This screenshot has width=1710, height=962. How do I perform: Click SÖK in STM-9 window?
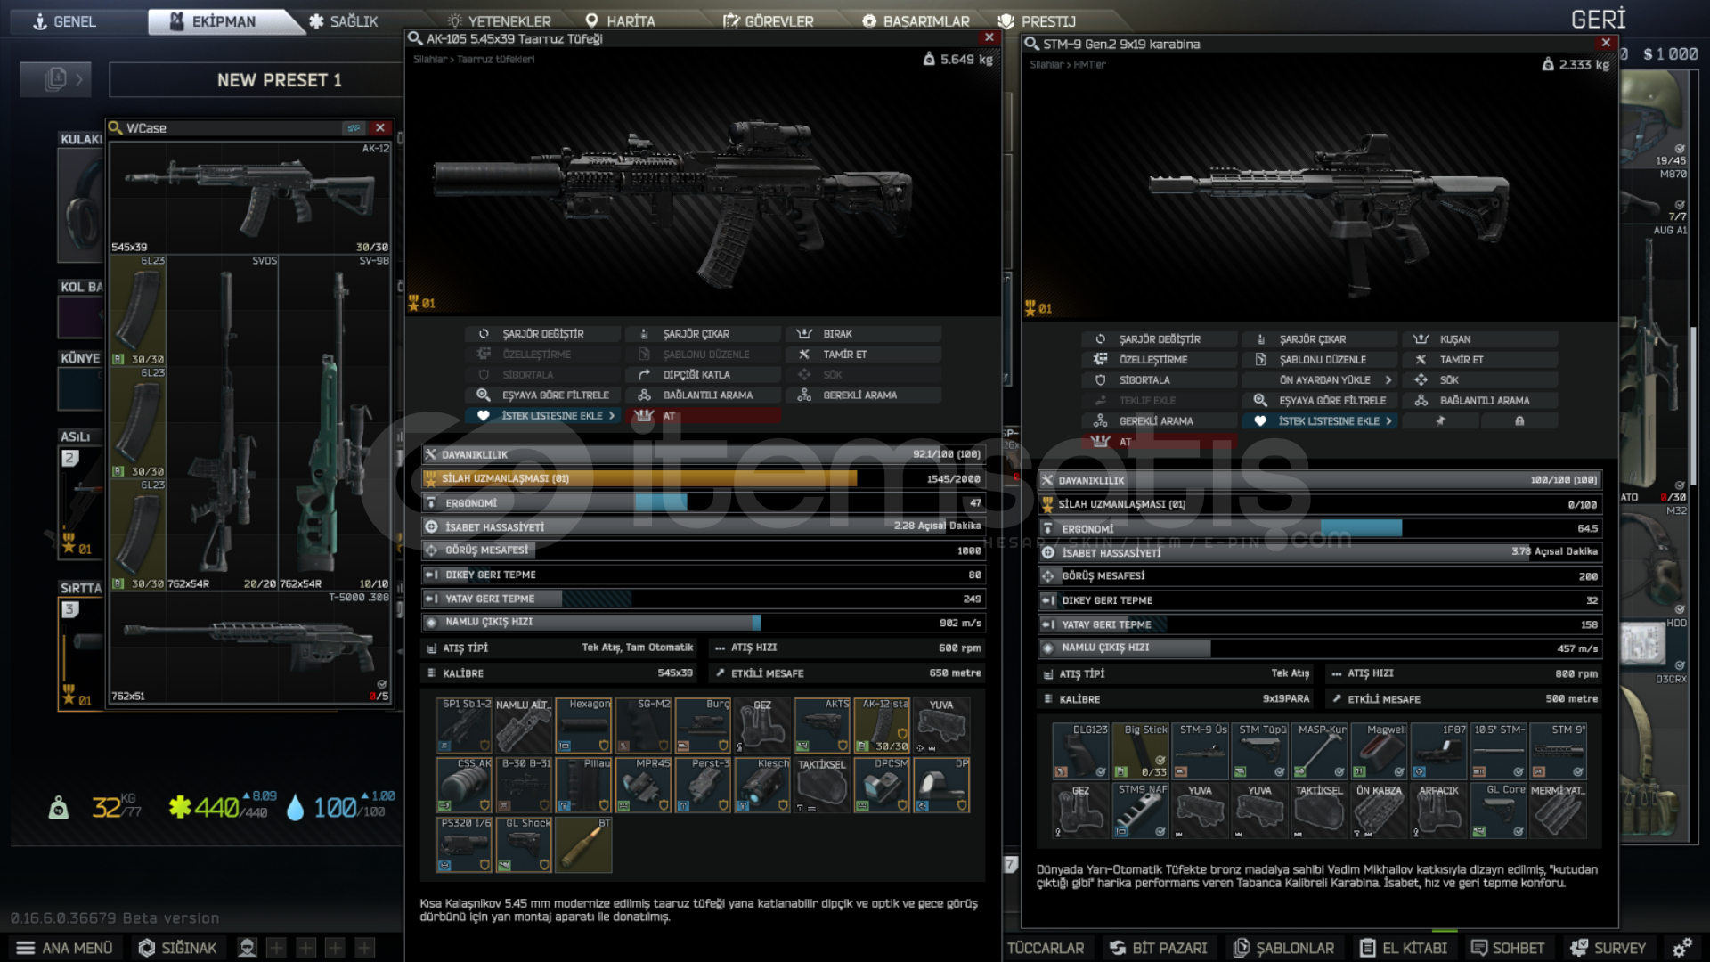(1480, 380)
